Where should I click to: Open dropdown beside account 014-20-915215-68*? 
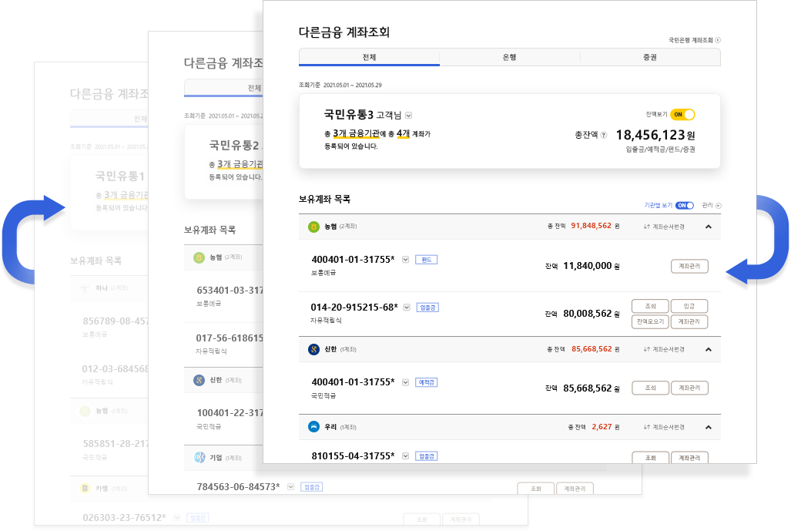[407, 308]
